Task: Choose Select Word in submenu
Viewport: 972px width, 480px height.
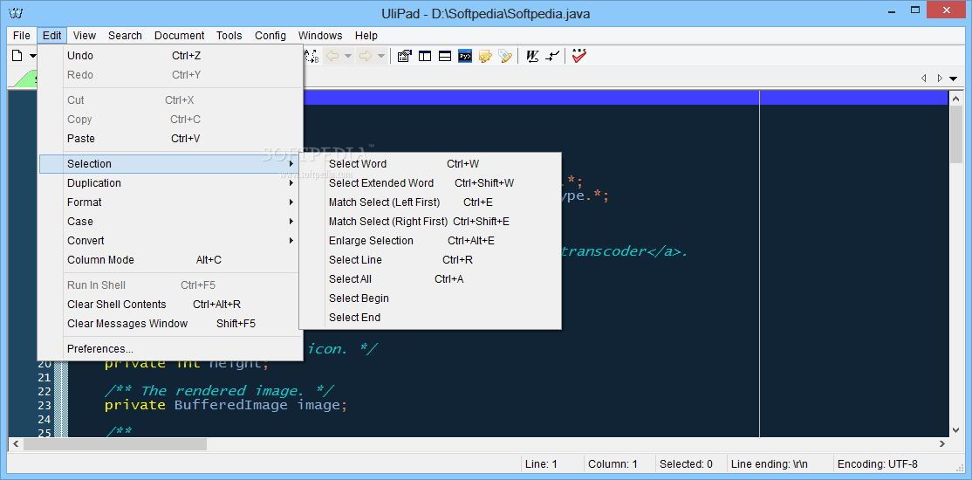Action: coord(430,164)
